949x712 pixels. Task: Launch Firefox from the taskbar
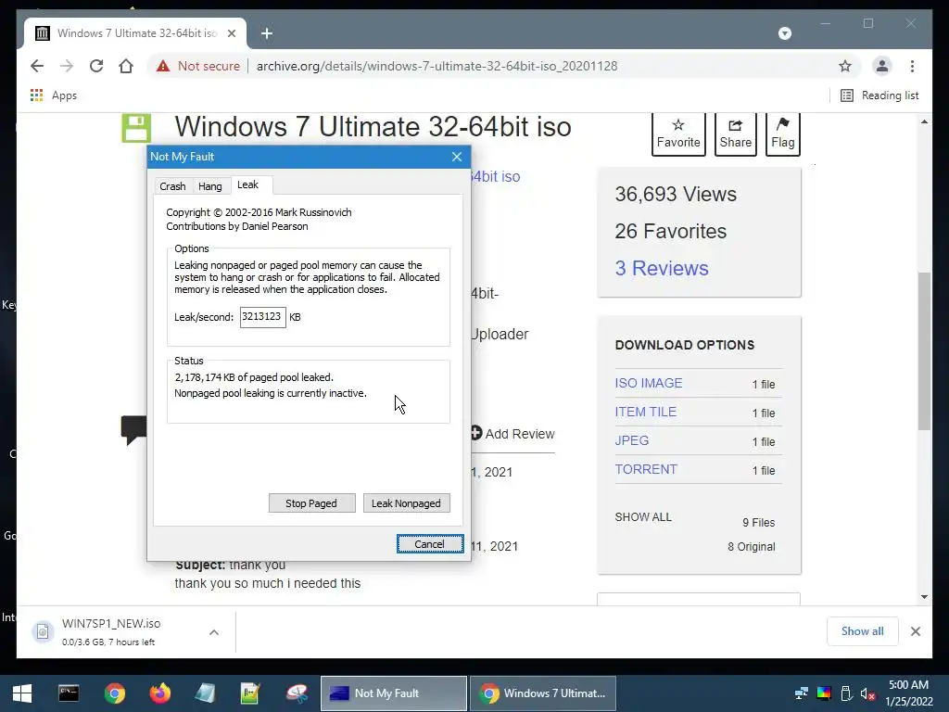[160, 693]
